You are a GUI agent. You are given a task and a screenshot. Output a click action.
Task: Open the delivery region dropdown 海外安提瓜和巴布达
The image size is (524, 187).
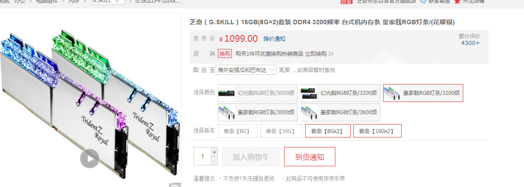point(246,70)
